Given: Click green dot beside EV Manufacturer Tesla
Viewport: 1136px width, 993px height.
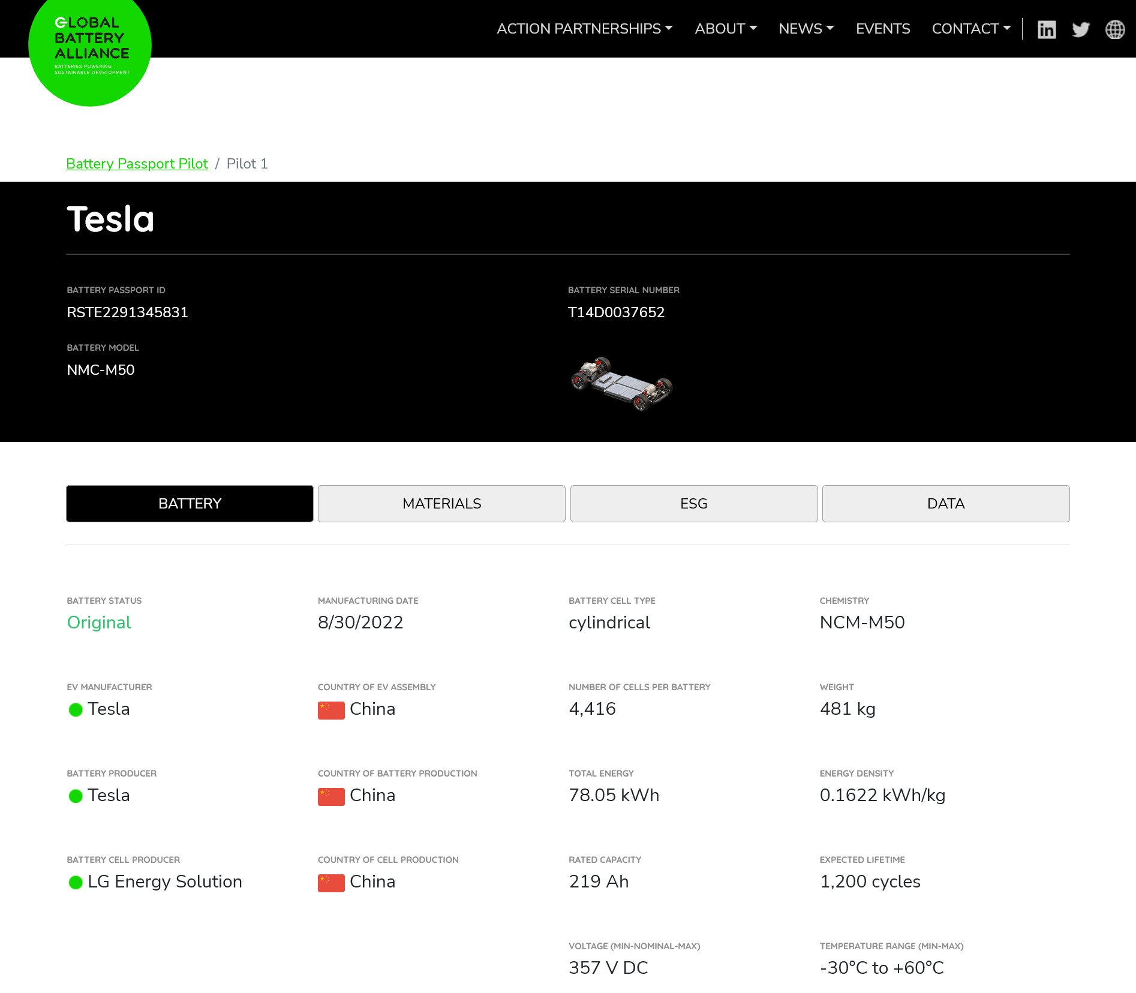Looking at the screenshot, I should pyautogui.click(x=76, y=710).
